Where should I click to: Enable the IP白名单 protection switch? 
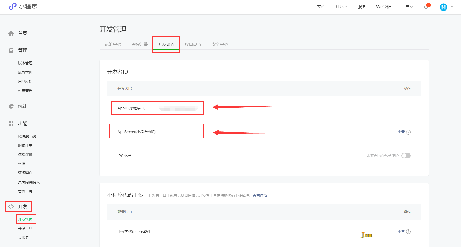[406, 156]
